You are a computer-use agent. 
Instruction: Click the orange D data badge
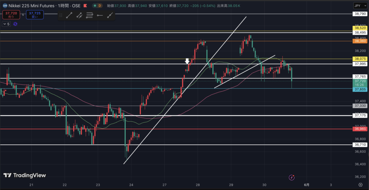[x=100, y=5]
